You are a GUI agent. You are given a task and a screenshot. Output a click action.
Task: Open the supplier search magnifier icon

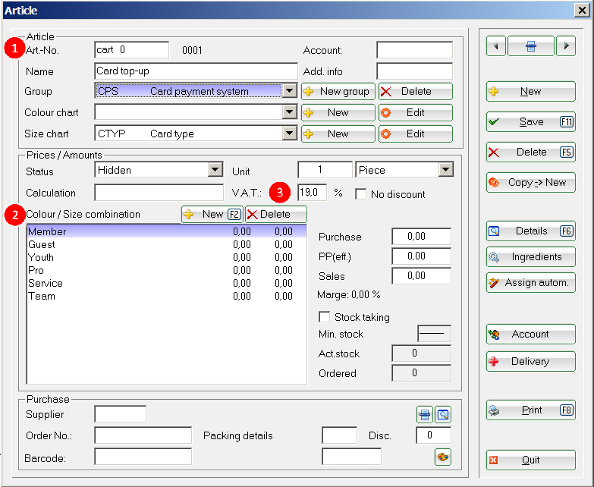tap(443, 414)
